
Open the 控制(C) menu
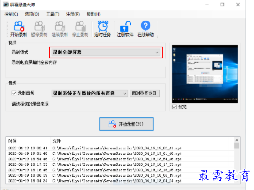pyautogui.click(x=11, y=14)
